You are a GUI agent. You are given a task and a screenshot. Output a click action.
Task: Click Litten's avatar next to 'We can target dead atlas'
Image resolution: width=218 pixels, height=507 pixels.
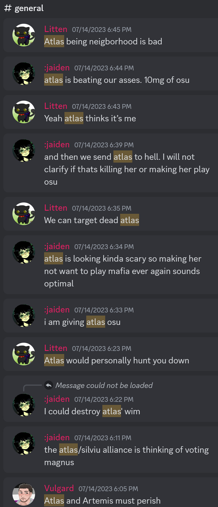click(x=24, y=214)
